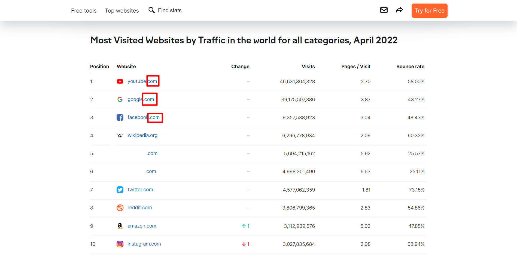Click the YouTube favicon in row 1
The image size is (517, 257).
click(x=120, y=81)
